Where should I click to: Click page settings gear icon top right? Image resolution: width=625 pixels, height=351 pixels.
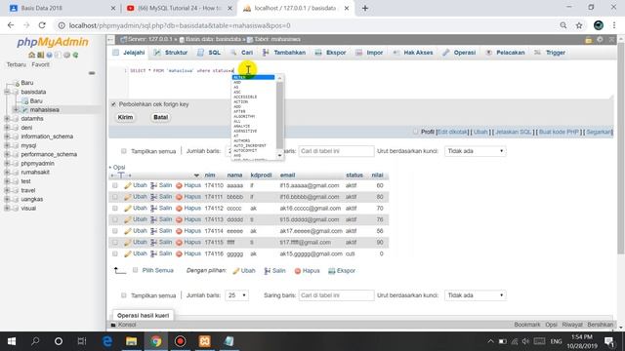600,39
